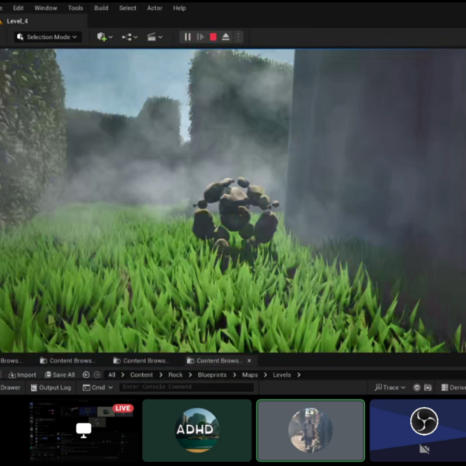This screenshot has width=466, height=466.
Task: Click the cinematics clapperboard icon
Action: click(x=151, y=37)
